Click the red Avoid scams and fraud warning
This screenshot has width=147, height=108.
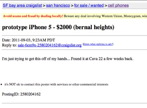point(33,16)
